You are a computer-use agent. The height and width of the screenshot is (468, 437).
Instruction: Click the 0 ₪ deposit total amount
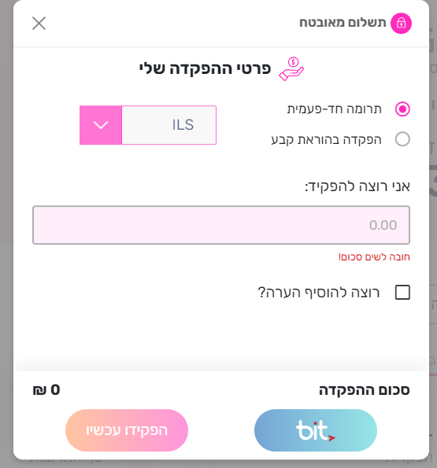[46, 390]
